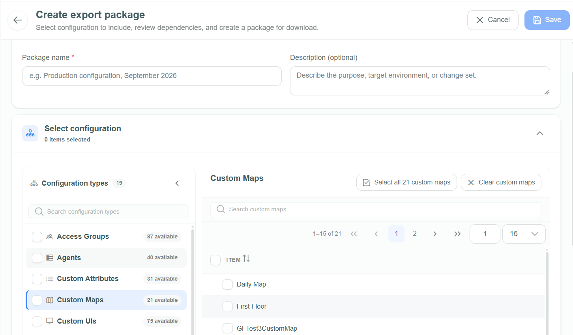
Task: Click the Agents server icon
Action: pyautogui.click(x=50, y=258)
